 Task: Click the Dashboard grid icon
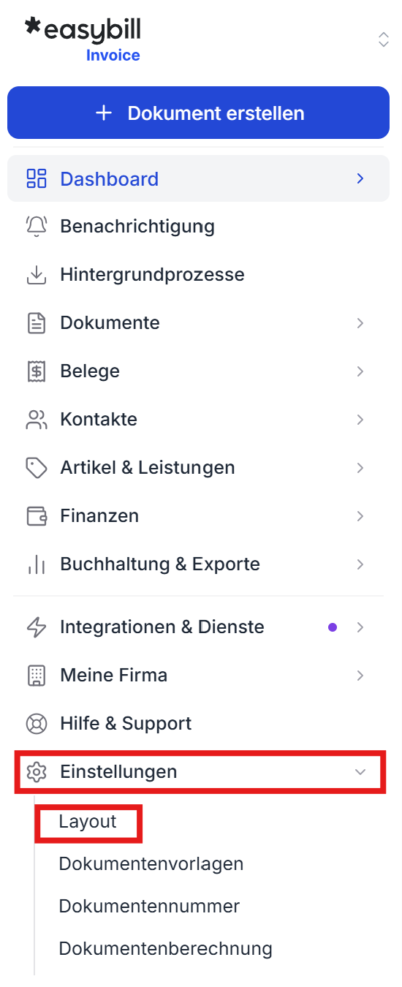[36, 178]
